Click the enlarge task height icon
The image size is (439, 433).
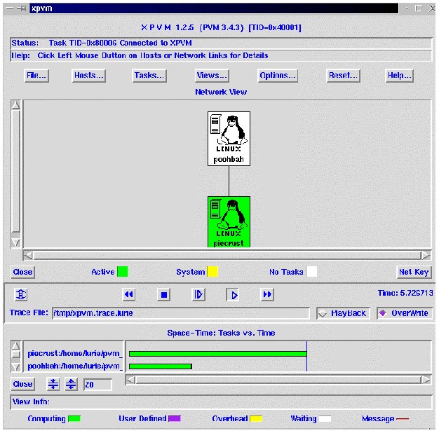pyautogui.click(x=71, y=384)
